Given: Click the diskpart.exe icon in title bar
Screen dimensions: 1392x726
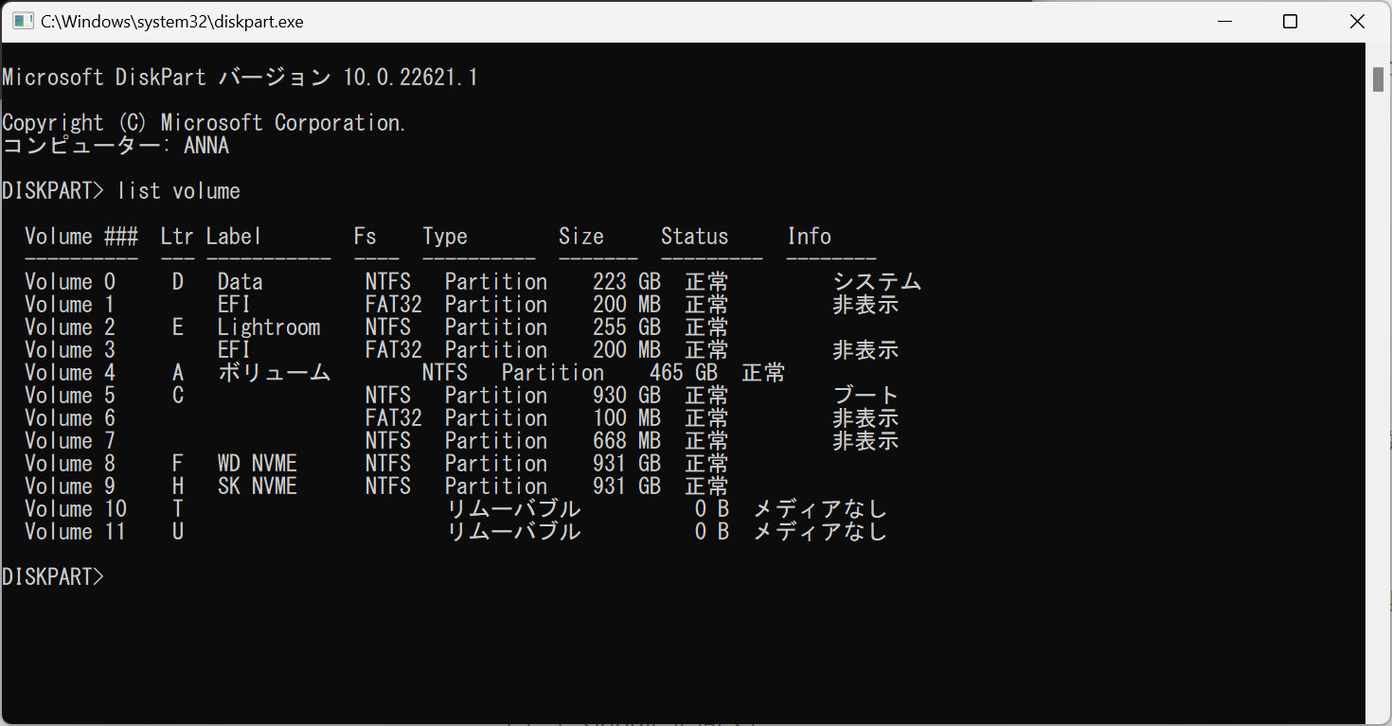Looking at the screenshot, I should [x=23, y=21].
